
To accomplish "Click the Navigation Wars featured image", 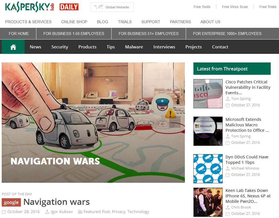I will coord(93,123).
